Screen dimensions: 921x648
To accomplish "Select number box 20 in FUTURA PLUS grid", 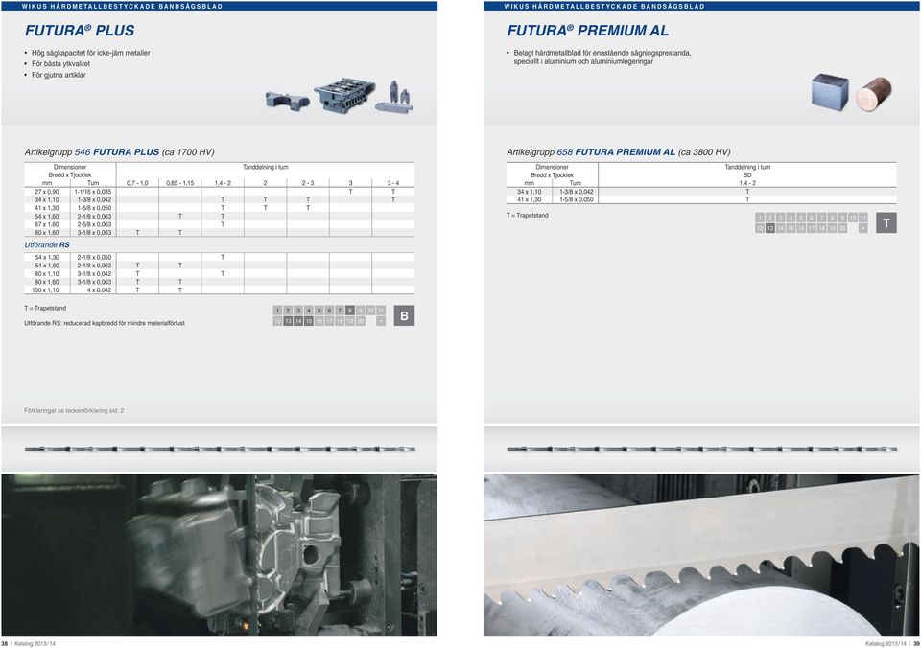I will click(x=360, y=321).
